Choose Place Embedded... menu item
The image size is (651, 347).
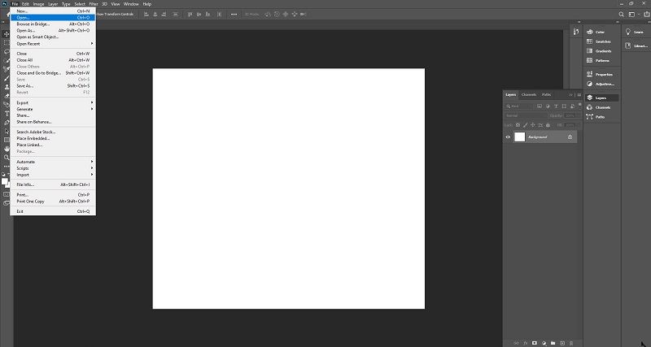[x=53, y=138]
